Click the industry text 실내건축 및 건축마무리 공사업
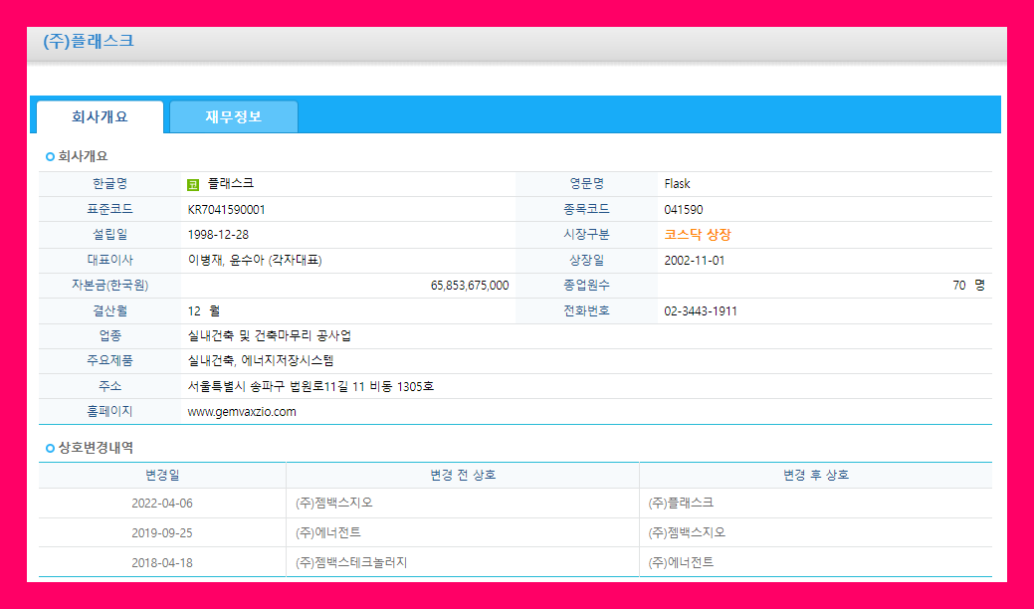Viewport: 1034px width, 609px height. pyautogui.click(x=269, y=336)
